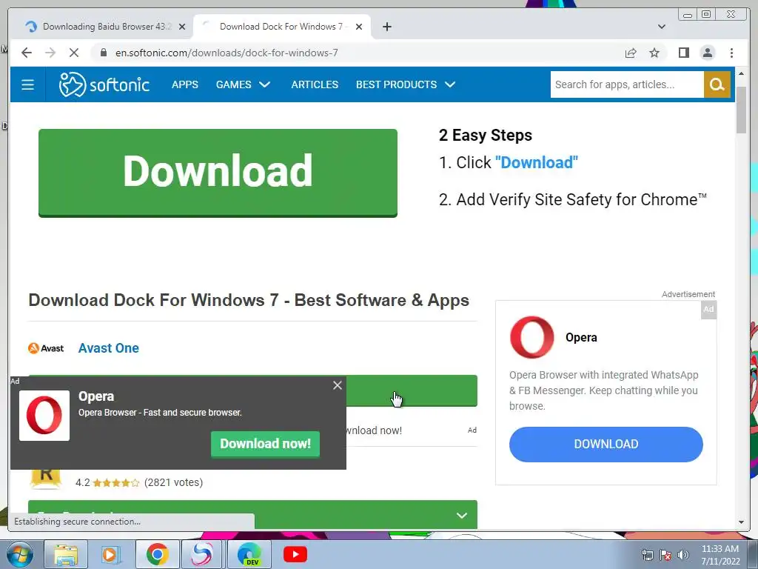Open the APPS menu item
This screenshot has width=758, height=569.
(x=184, y=84)
